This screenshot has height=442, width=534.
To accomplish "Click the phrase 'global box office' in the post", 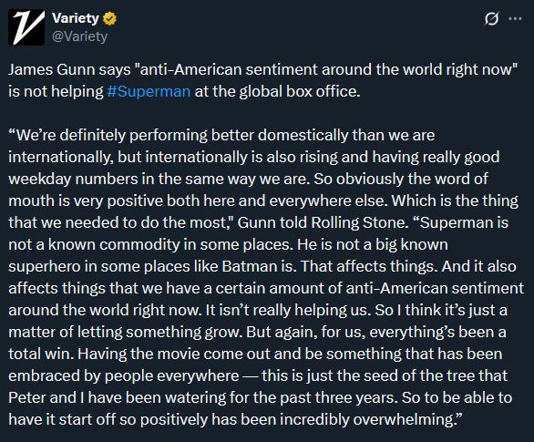I will [x=298, y=92].
